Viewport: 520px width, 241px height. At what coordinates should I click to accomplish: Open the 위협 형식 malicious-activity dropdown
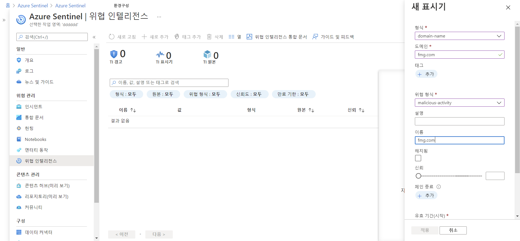pos(459,103)
